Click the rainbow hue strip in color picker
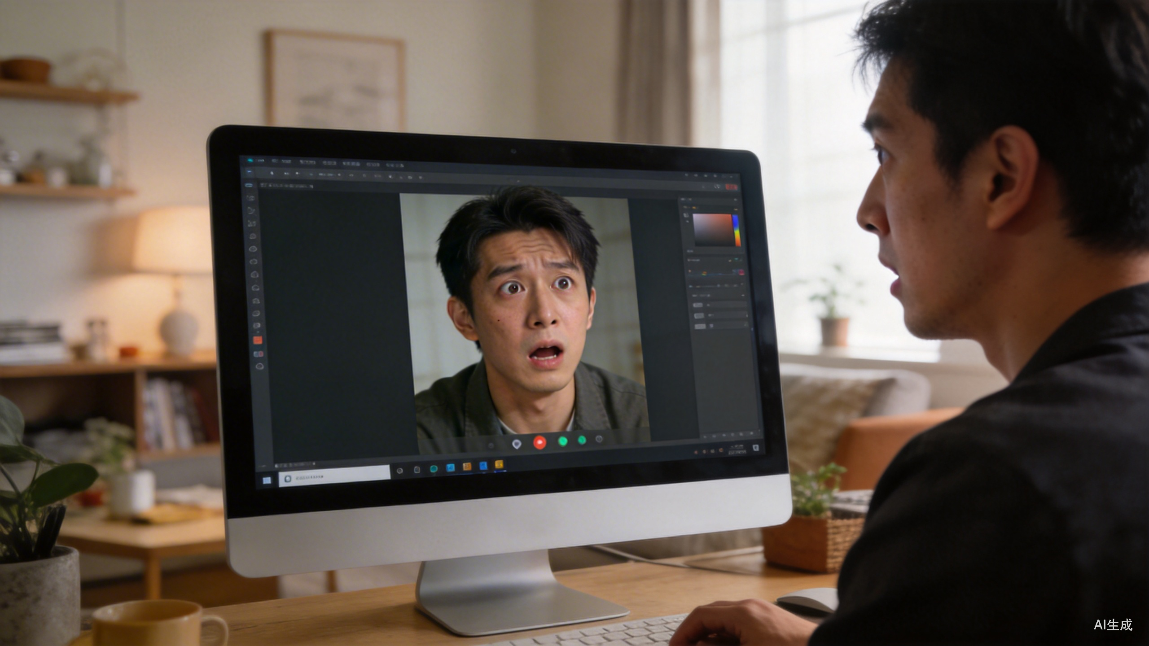 737,230
